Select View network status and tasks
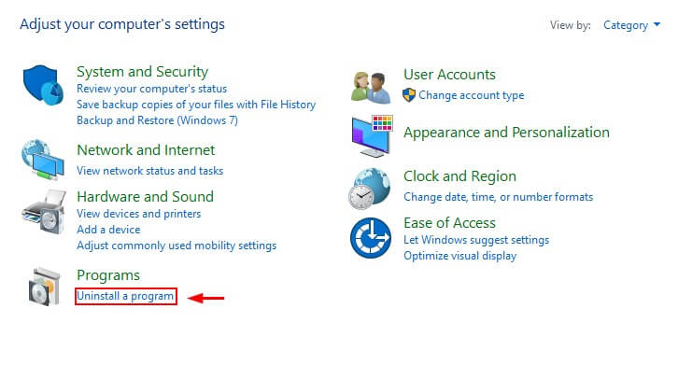 (x=150, y=171)
